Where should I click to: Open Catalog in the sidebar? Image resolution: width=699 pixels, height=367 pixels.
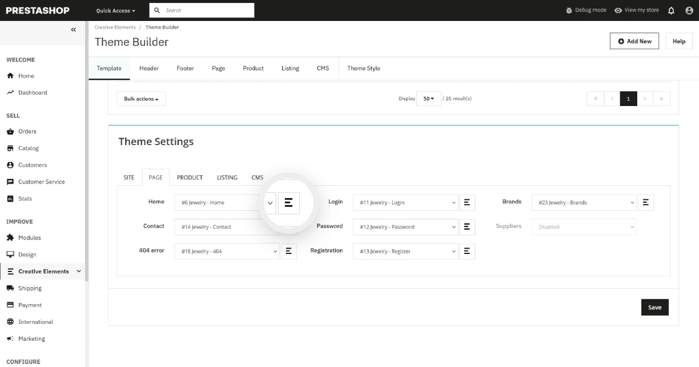point(29,148)
